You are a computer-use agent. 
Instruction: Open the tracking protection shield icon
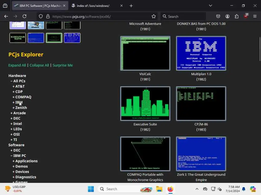coord(41,16)
